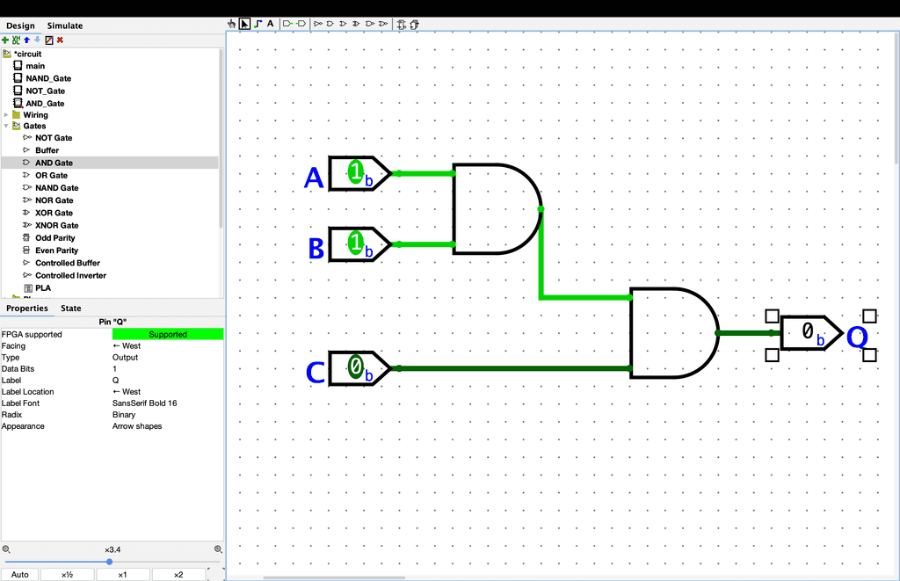The height and width of the screenshot is (581, 900).
Task: Click the green plus add circuit icon
Action: (5, 40)
